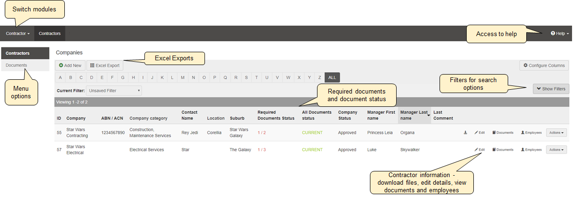
Task: Select the Documents sidebar menu option
Action: click(x=16, y=65)
